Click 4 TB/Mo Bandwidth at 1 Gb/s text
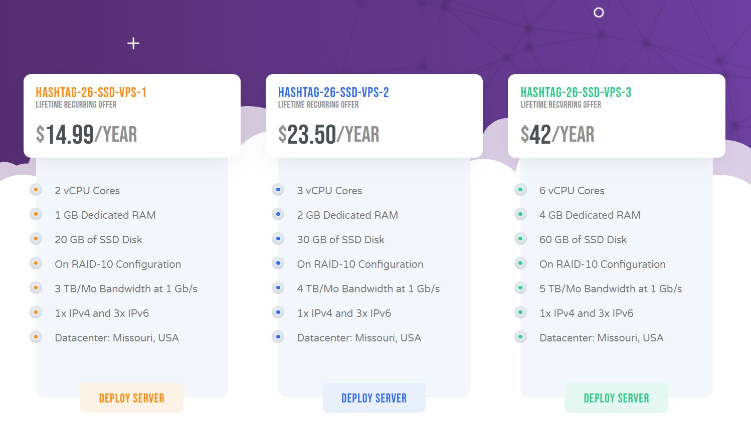 pos(368,289)
